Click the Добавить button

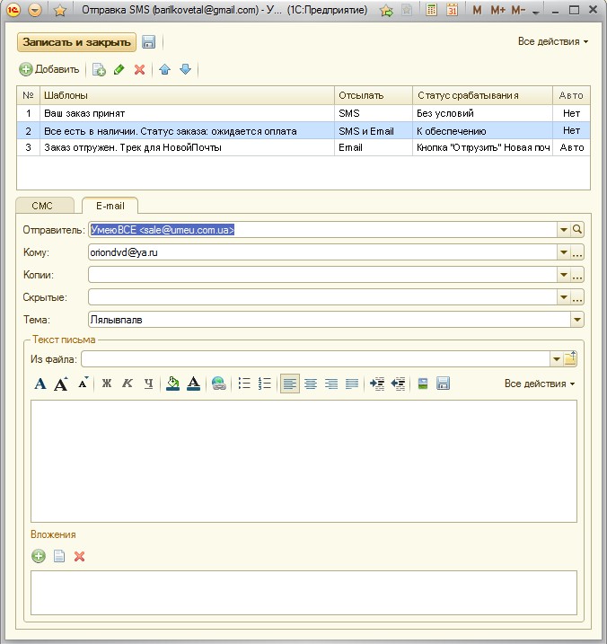[49, 69]
